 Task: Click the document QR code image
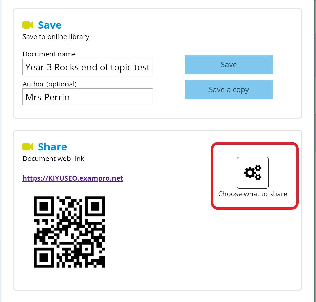[x=69, y=232]
